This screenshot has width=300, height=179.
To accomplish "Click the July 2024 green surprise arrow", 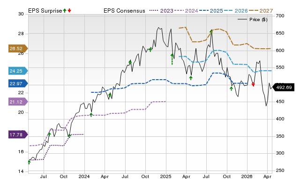I will click(x=130, y=62).
